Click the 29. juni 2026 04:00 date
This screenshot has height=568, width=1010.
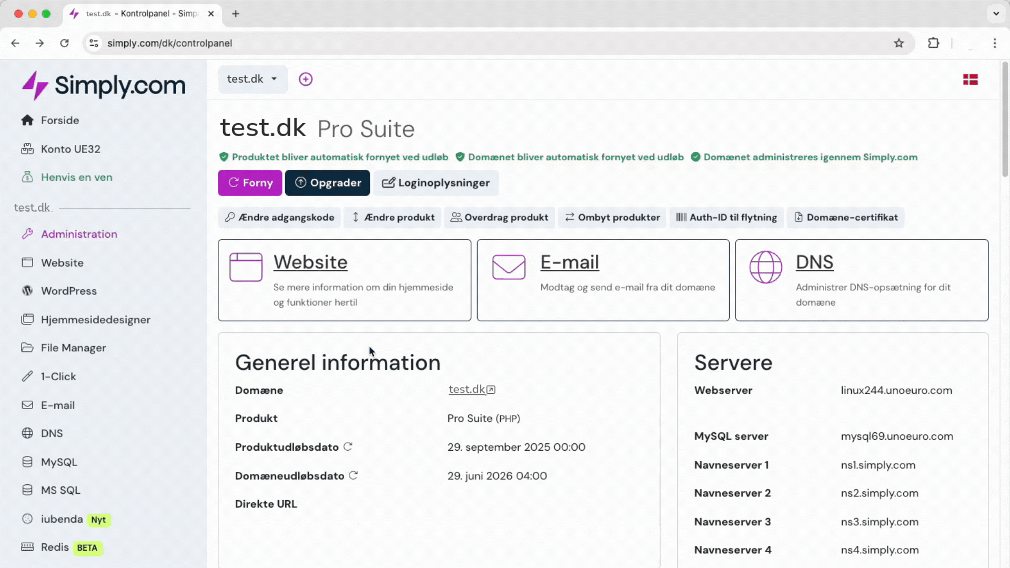pos(497,476)
